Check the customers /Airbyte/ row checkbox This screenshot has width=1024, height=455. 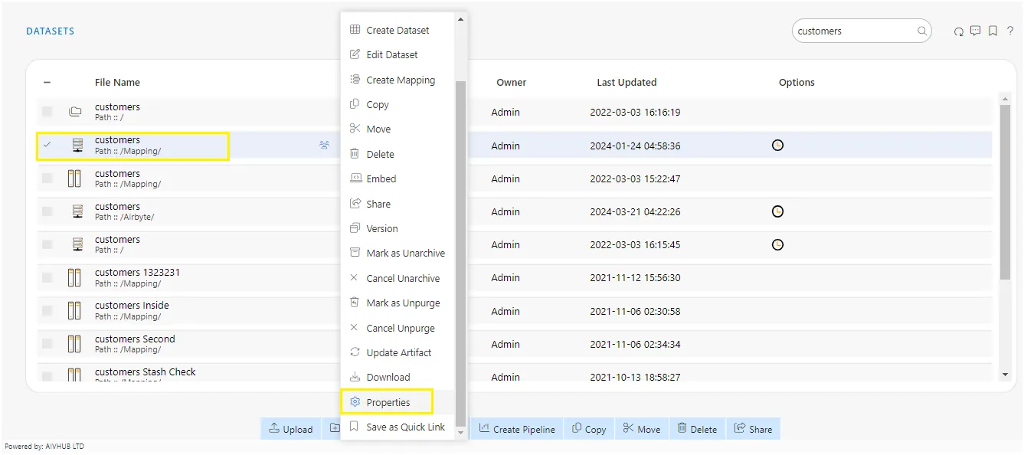[47, 211]
